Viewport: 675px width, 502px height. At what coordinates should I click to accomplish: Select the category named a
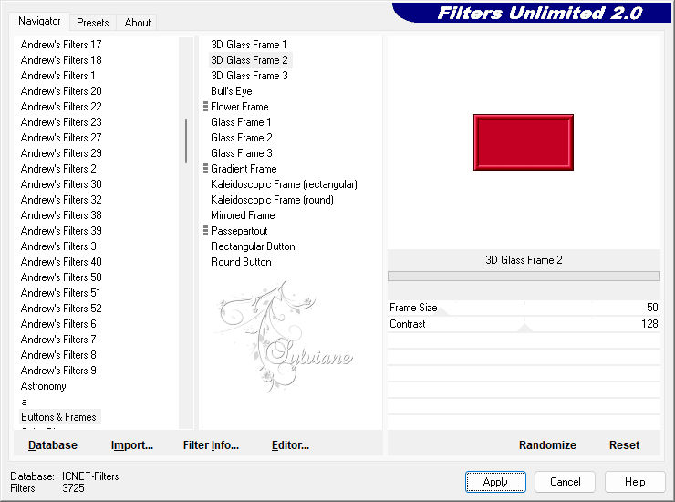coord(24,402)
